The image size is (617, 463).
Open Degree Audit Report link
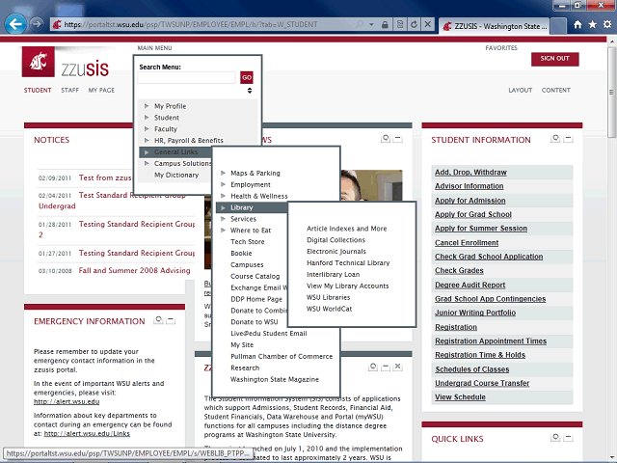469,285
